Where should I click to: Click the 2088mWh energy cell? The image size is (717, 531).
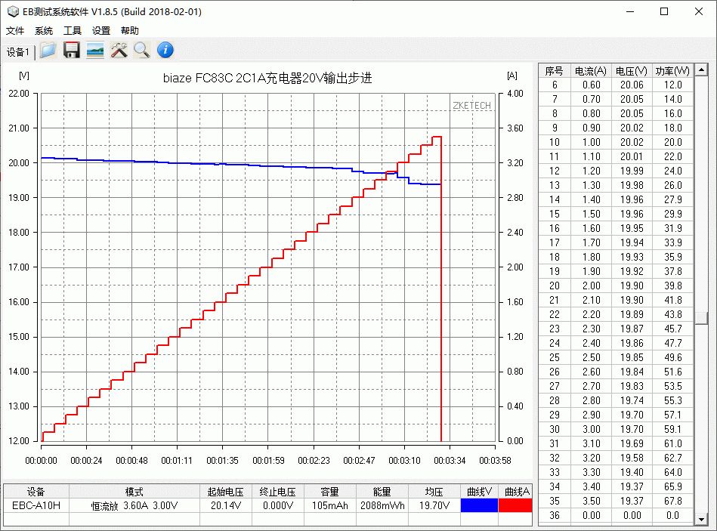click(x=382, y=505)
